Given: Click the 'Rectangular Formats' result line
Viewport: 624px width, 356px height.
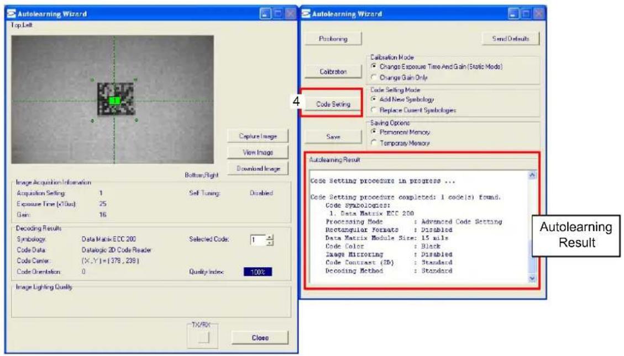Looking at the screenshot, I should click(389, 230).
